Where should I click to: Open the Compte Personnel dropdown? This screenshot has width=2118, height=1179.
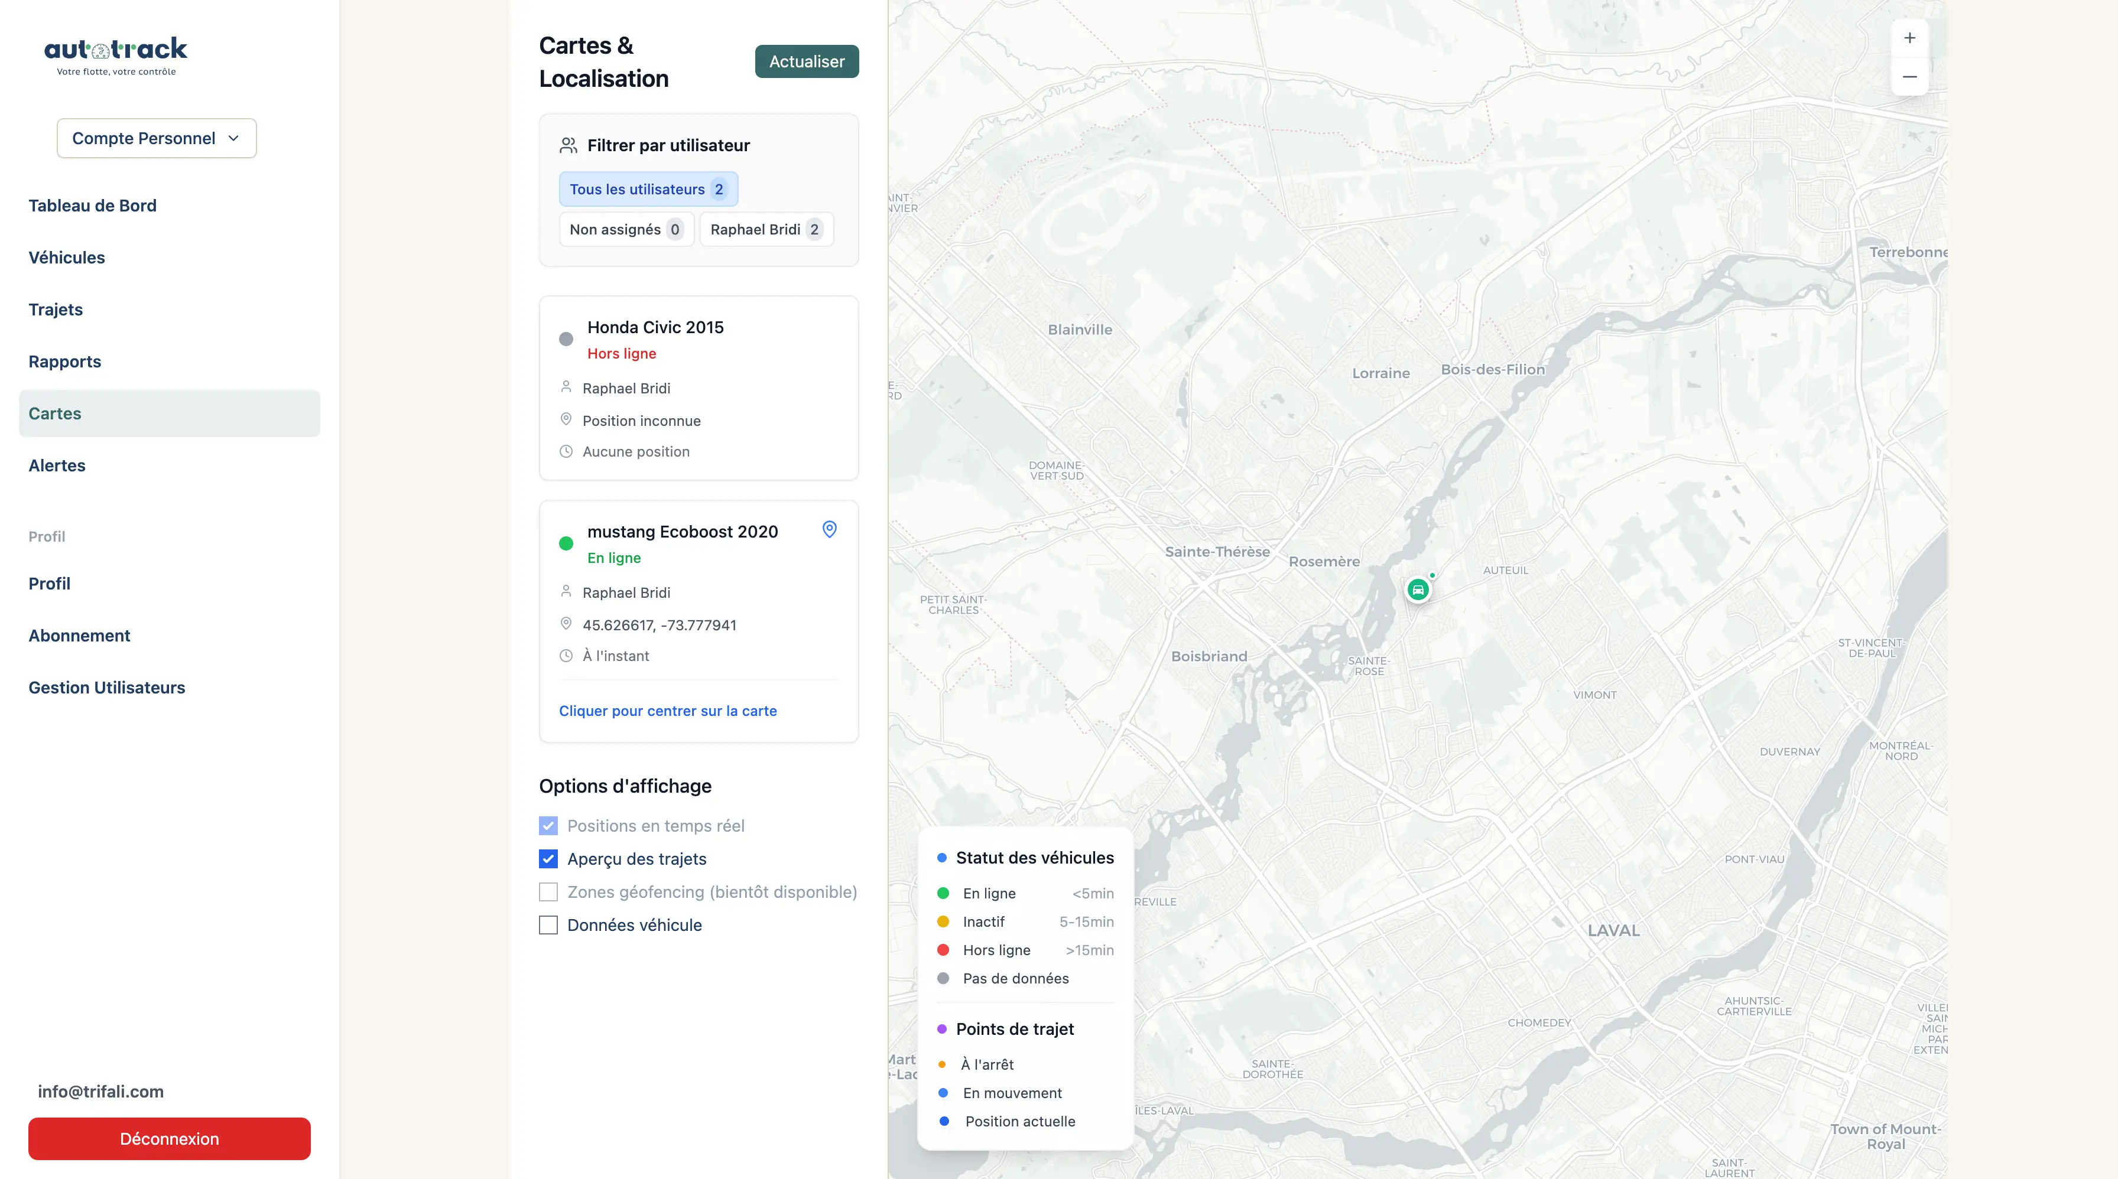[156, 138]
